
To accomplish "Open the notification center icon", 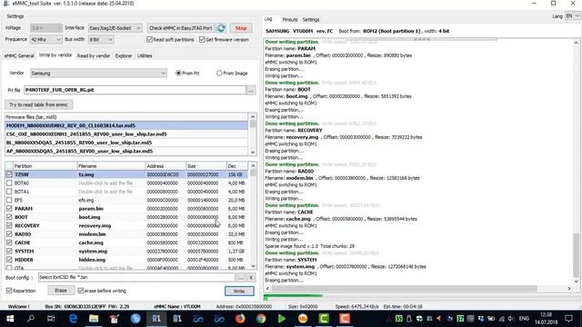I will (x=568, y=319).
